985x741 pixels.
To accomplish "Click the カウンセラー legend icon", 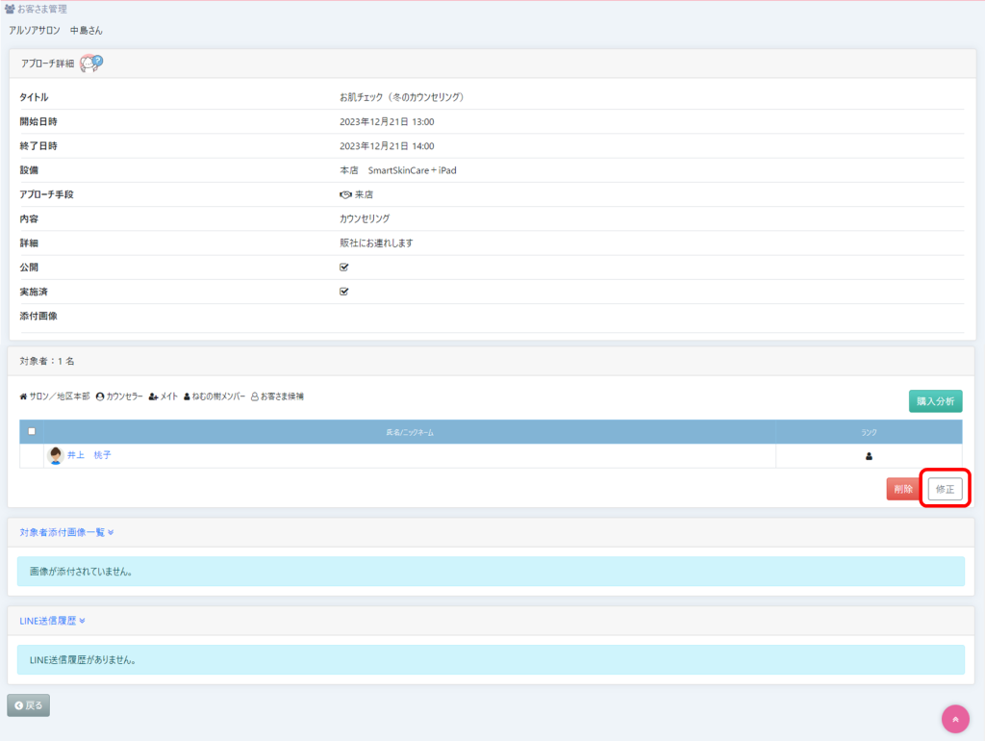I will (x=100, y=396).
